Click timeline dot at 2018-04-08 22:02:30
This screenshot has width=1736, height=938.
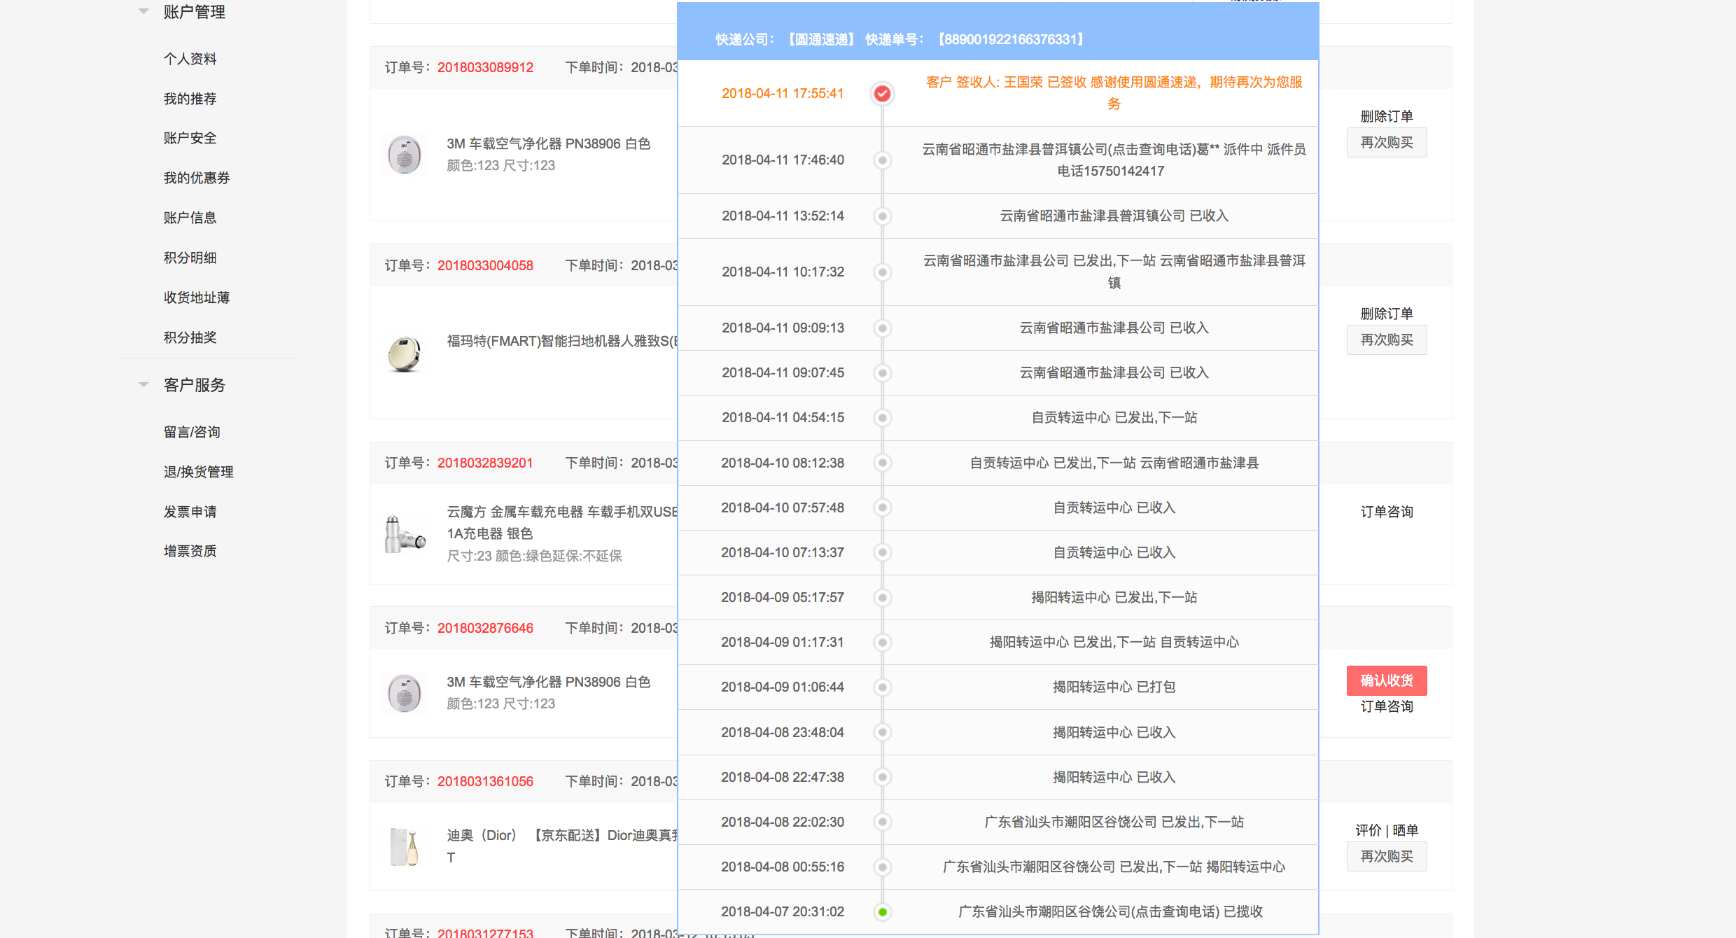click(x=883, y=822)
